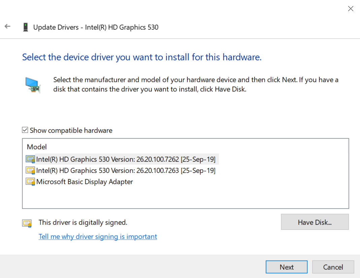Click the certificate icon for driver version 26.20.100.7263

[30, 171]
